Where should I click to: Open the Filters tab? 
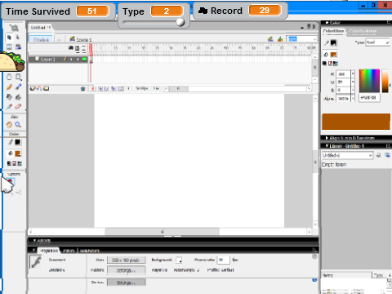coord(69,251)
